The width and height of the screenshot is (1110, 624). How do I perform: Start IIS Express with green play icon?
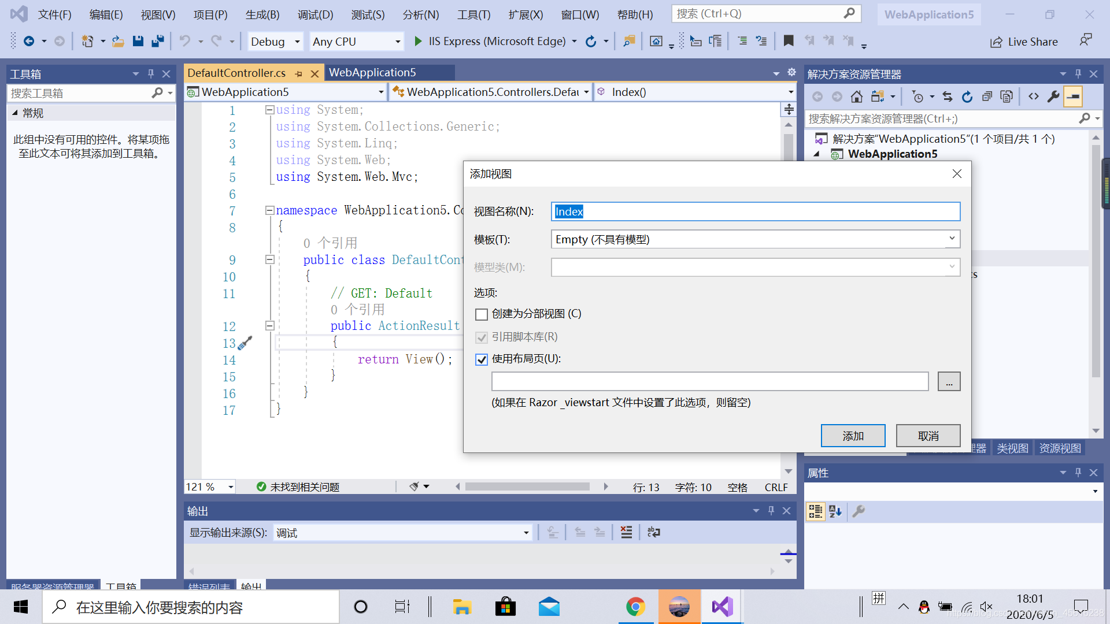(x=418, y=41)
